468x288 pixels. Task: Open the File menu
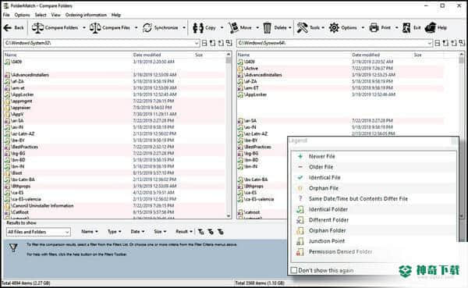pos(6,15)
